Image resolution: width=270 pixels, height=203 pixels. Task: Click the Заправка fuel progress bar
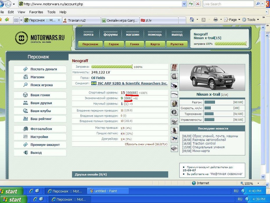(112, 67)
